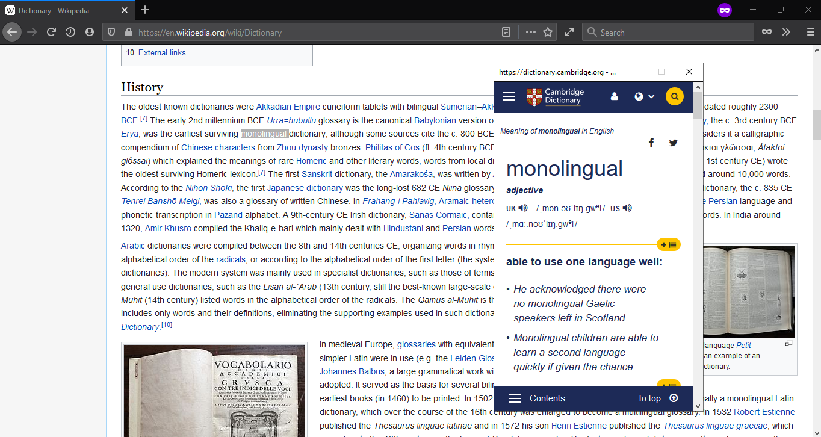
Task: Open the Zhou dynasty link
Action: tap(303, 147)
